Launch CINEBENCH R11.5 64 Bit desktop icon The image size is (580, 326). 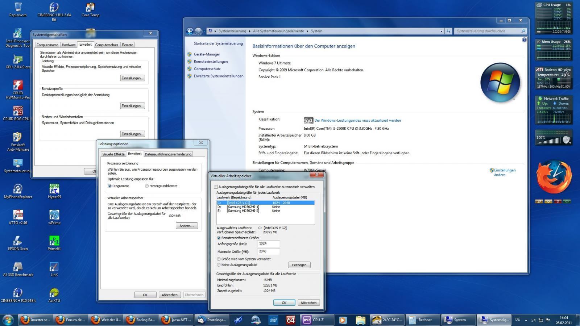click(x=54, y=11)
